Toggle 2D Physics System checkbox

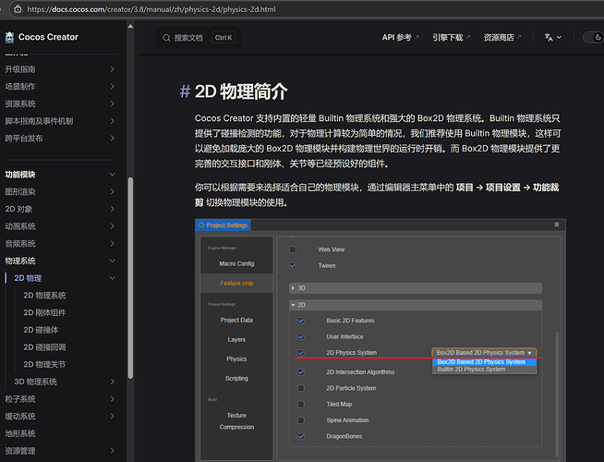(x=301, y=353)
